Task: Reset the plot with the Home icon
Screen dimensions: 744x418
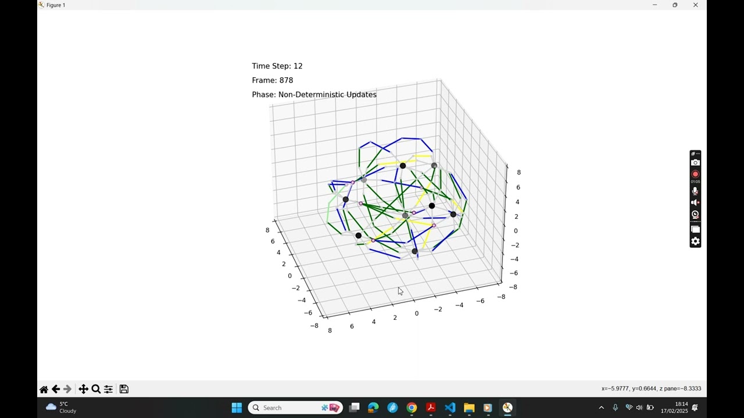Action: point(44,390)
